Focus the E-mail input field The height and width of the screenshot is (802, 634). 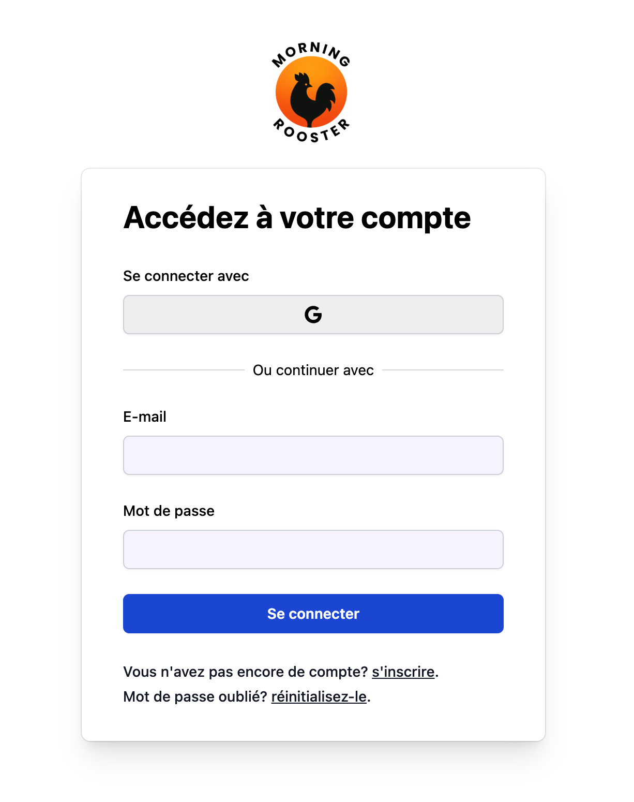click(x=313, y=455)
